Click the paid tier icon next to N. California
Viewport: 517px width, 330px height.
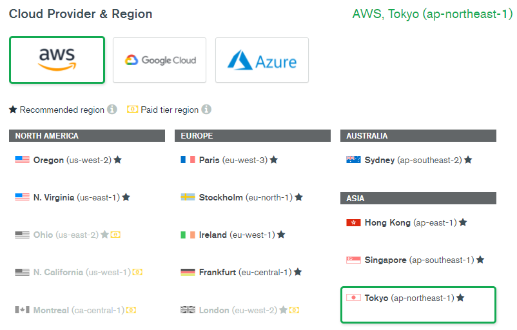click(137, 272)
